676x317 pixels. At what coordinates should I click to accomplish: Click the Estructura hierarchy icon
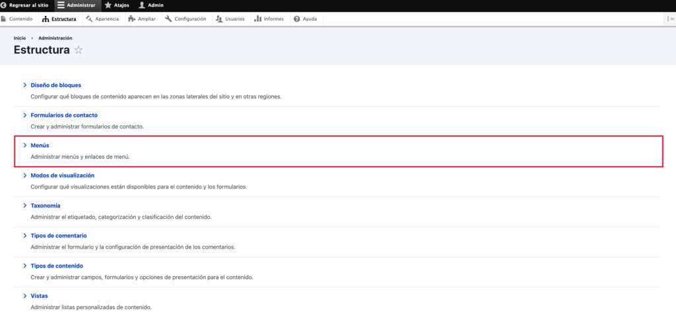tap(46, 19)
